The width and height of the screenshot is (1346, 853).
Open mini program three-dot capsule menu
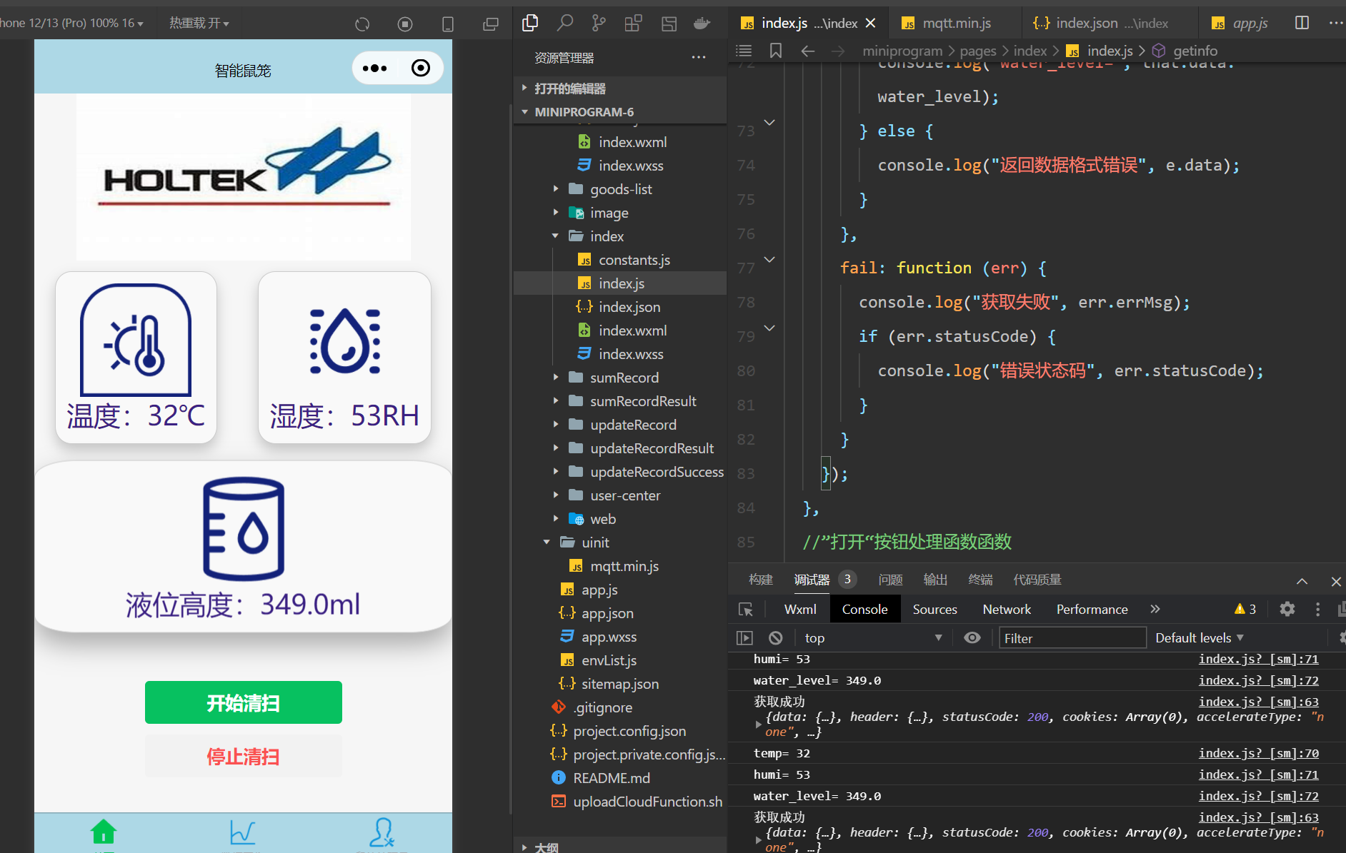tap(374, 69)
